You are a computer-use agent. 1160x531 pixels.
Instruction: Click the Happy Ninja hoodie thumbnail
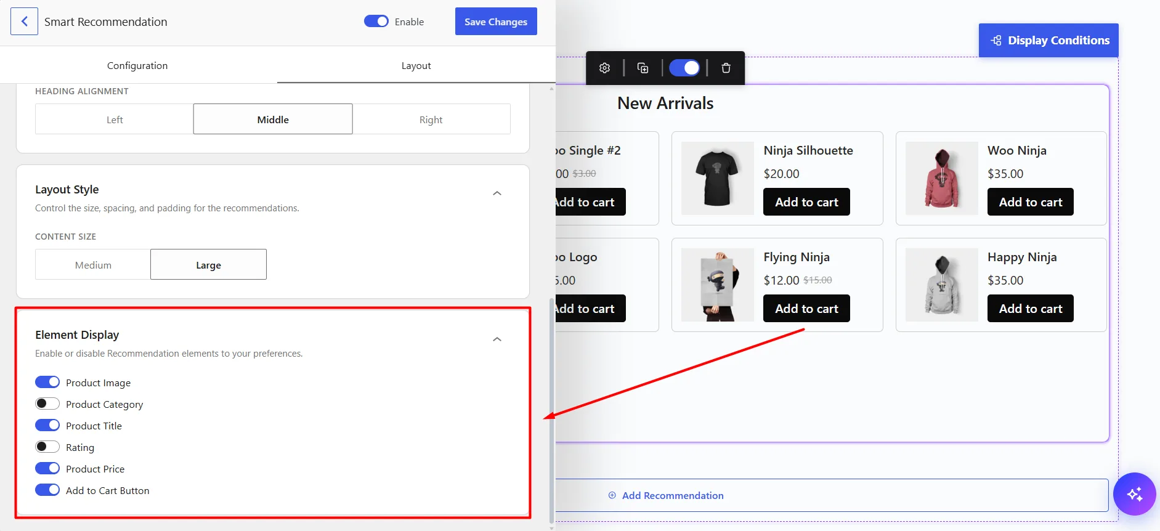coord(942,285)
